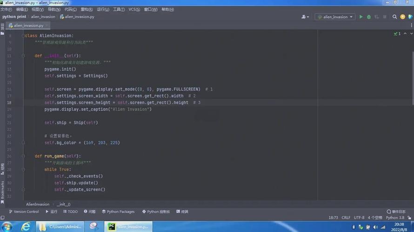414x232 pixels.
Task: Open the 终端 (Terminal) tool window
Action: point(182,212)
